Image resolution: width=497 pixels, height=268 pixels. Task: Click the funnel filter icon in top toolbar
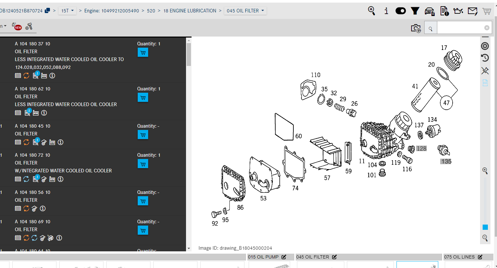click(415, 11)
